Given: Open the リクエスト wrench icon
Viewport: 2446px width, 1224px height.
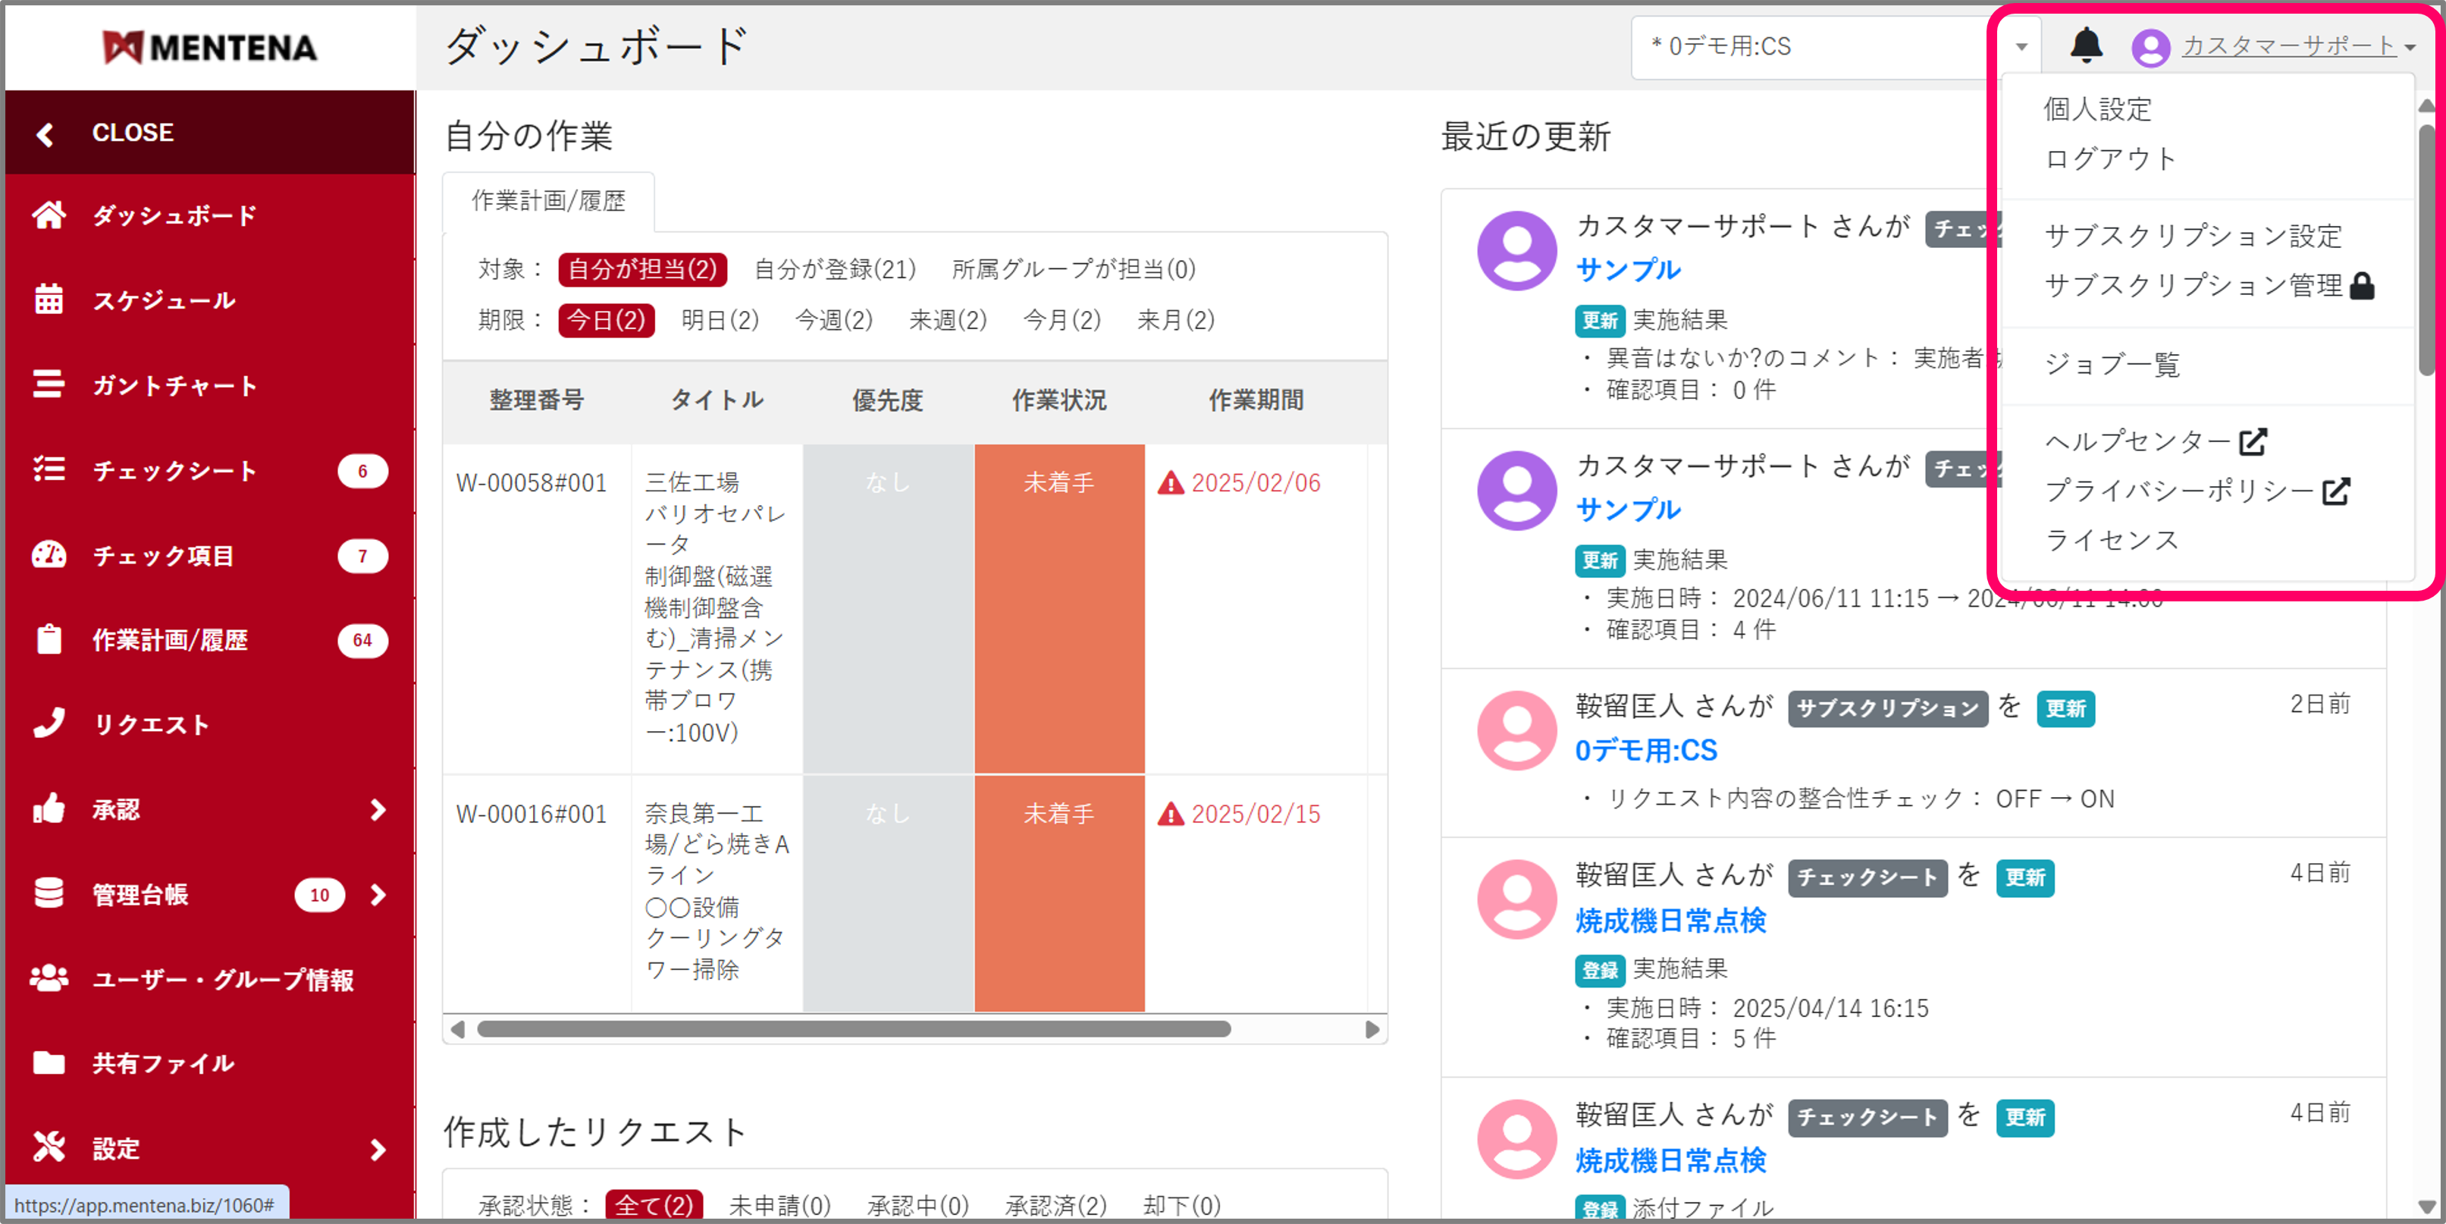Looking at the screenshot, I should 49,724.
